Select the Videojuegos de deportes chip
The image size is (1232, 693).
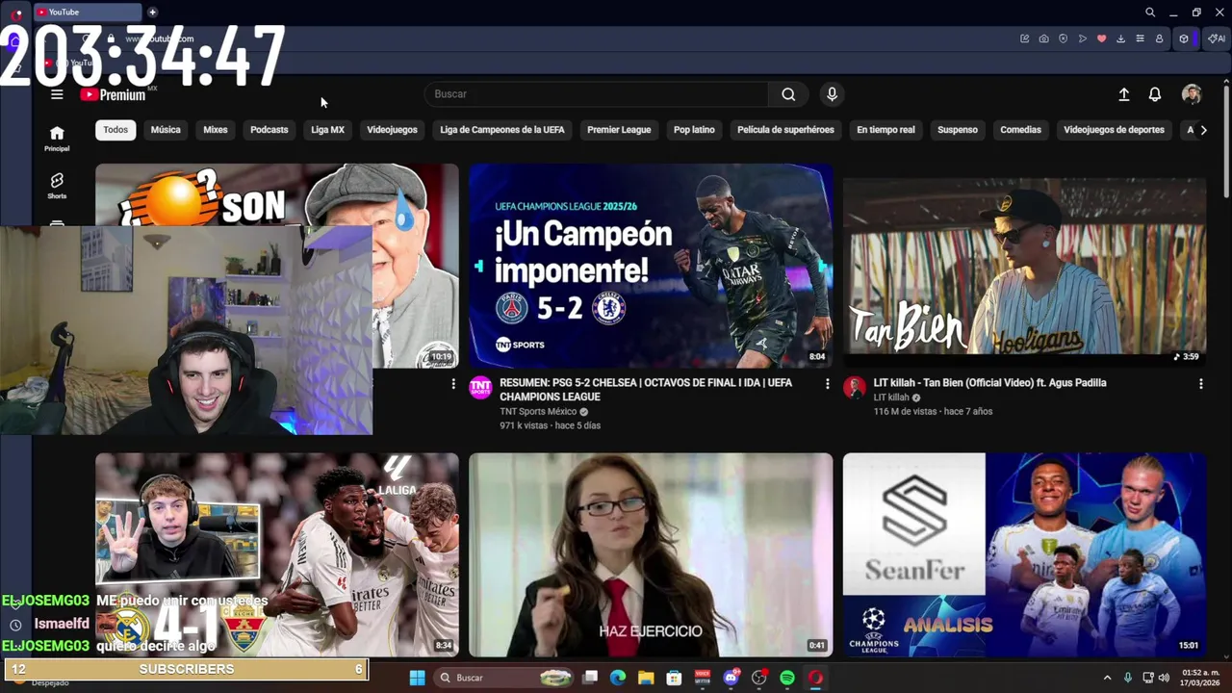tap(1114, 130)
